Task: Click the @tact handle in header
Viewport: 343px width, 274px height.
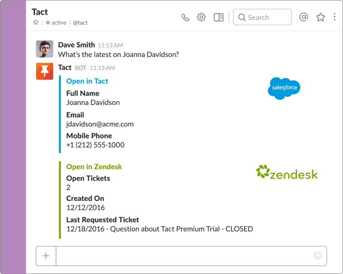Action: [80, 23]
